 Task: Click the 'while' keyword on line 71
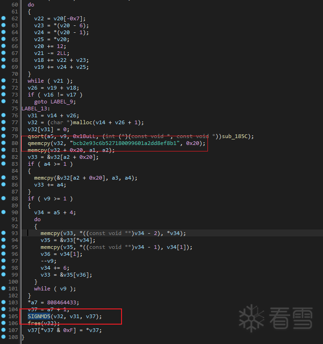(36, 81)
